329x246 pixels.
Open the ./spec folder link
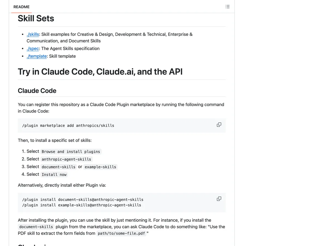coord(33,49)
